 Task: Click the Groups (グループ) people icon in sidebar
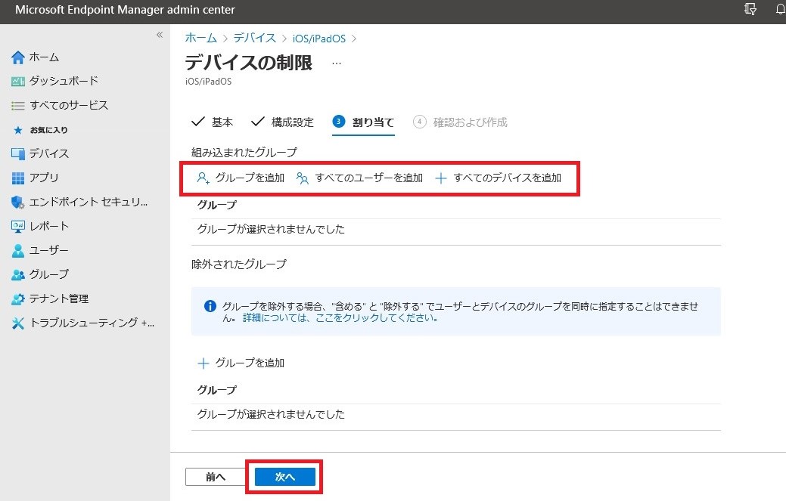coord(17,275)
